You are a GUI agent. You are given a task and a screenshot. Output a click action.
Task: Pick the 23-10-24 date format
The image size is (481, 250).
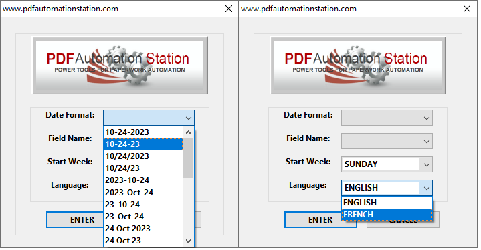(x=143, y=205)
